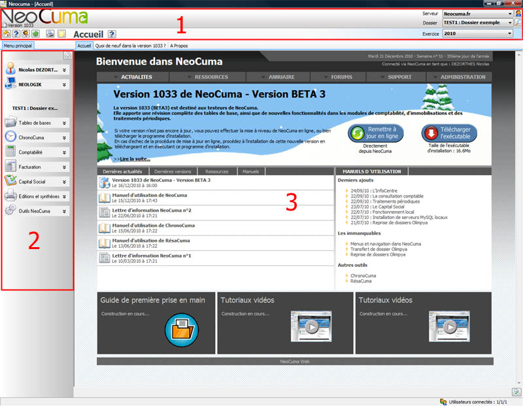Click the green bug icon in the toolbar
Viewport: 523px width, 406px height.
[35, 34]
